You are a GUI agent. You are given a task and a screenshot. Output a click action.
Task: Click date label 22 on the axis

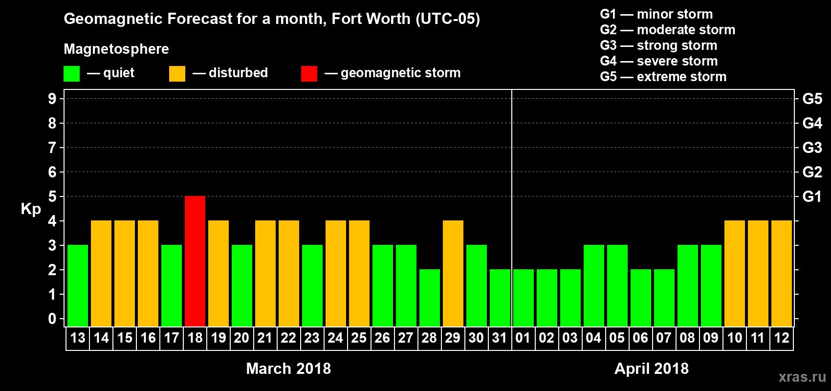(x=288, y=338)
